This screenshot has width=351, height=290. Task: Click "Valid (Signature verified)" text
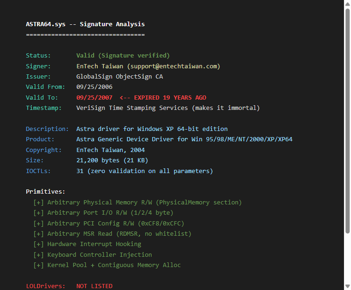pyautogui.click(x=123, y=56)
